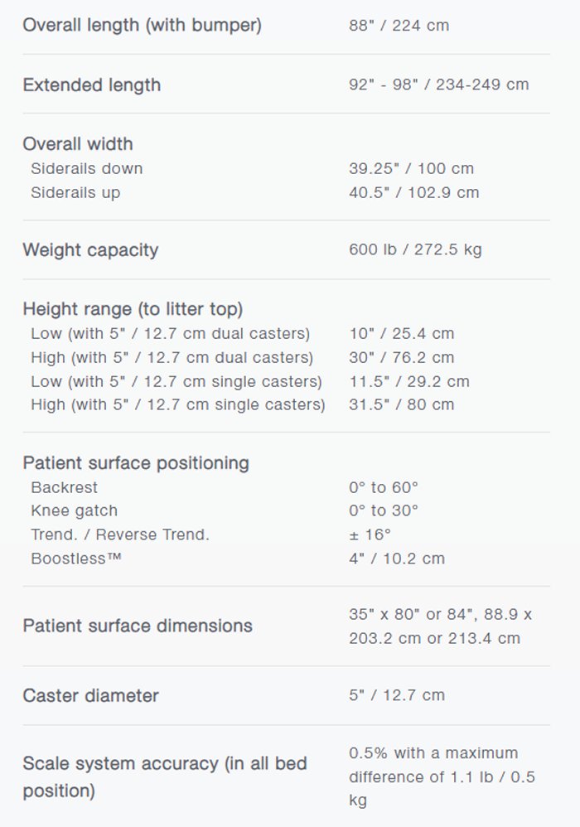The height and width of the screenshot is (827, 580).
Task: Click the Overall width heading
Action: tap(78, 143)
